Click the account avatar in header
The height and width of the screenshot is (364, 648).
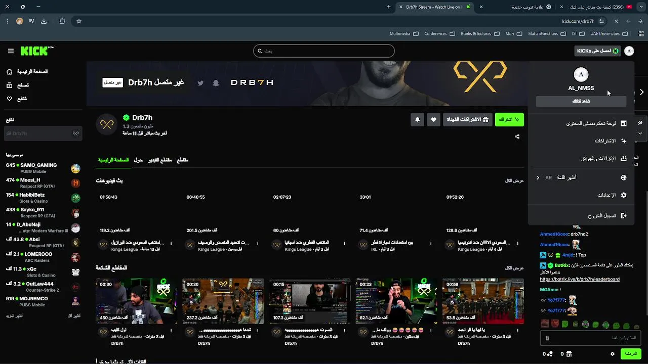click(629, 51)
